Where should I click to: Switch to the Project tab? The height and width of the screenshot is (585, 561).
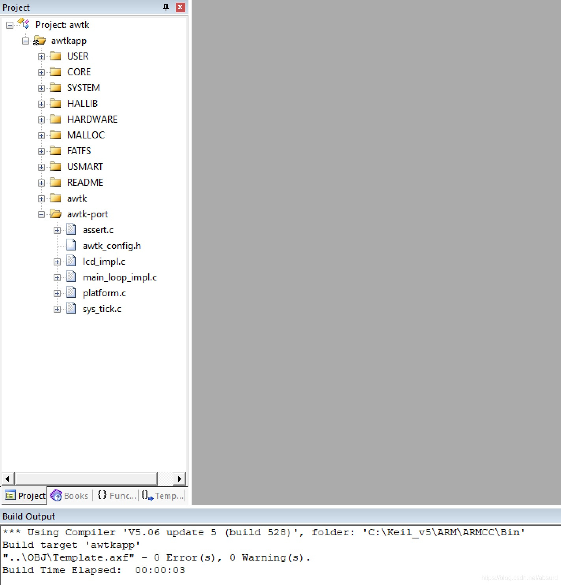pyautogui.click(x=25, y=495)
